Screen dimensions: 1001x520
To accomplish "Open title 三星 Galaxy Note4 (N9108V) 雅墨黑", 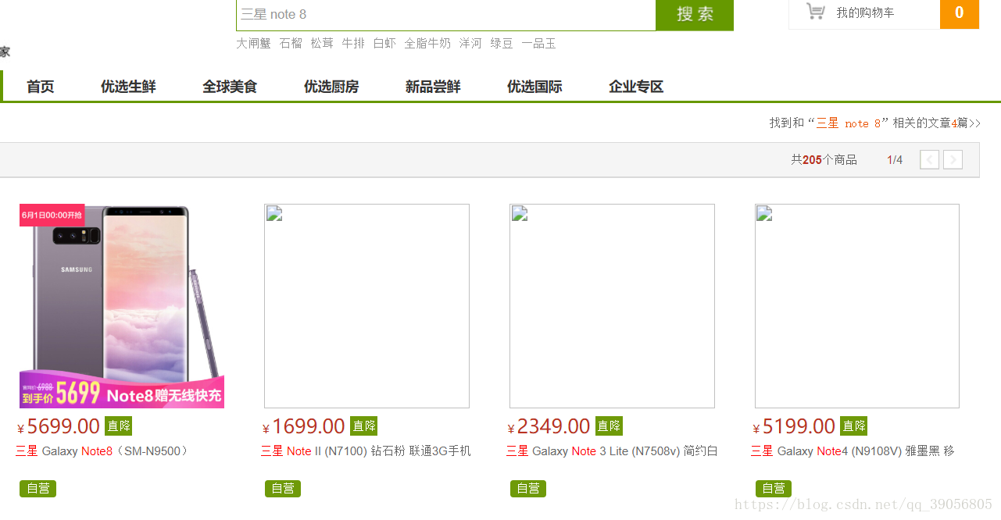I will pos(853,451).
